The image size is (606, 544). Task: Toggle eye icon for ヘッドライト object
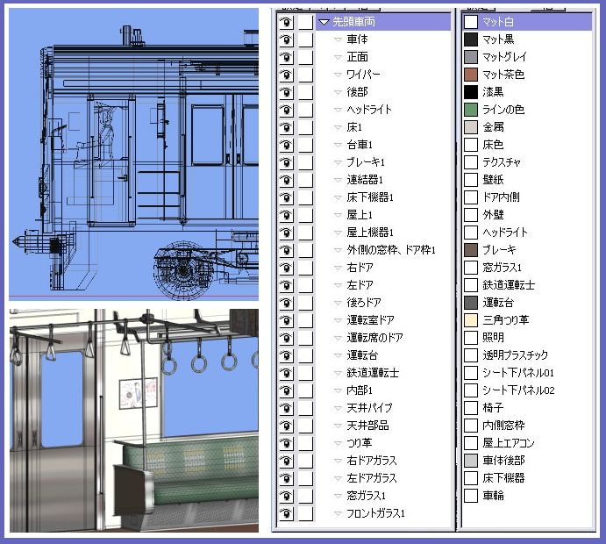(x=286, y=110)
